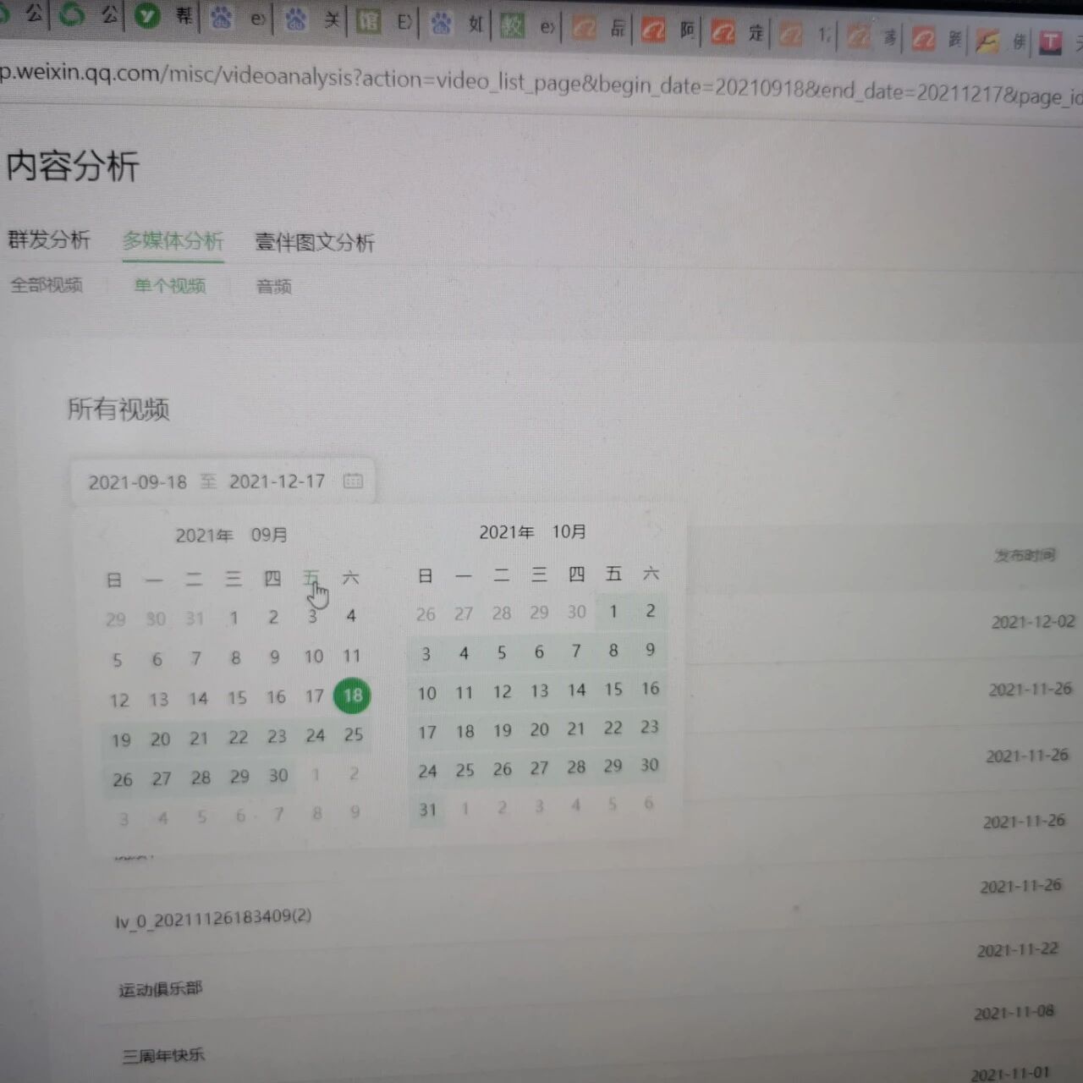Click the 内容分析 page title

point(72,166)
